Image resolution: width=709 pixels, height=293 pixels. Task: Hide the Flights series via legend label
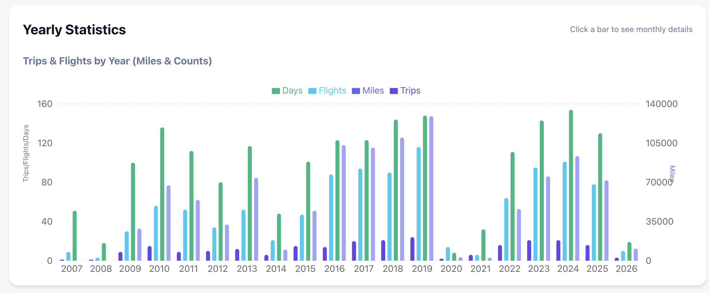click(x=332, y=91)
